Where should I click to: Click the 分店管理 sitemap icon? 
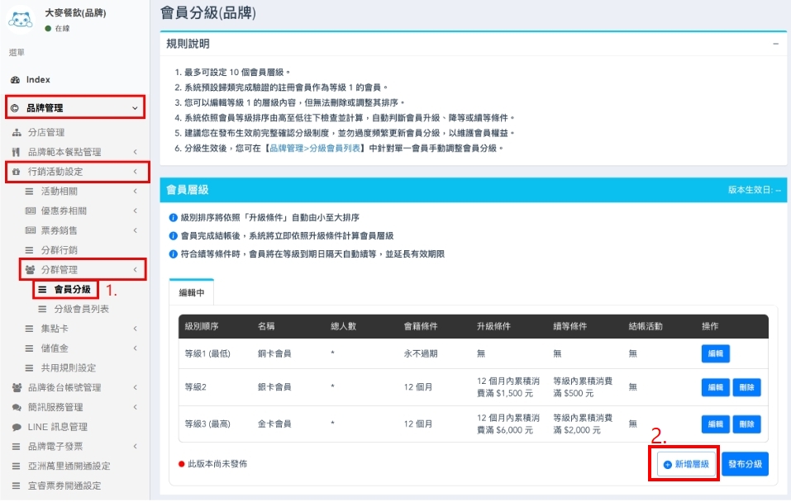click(16, 132)
